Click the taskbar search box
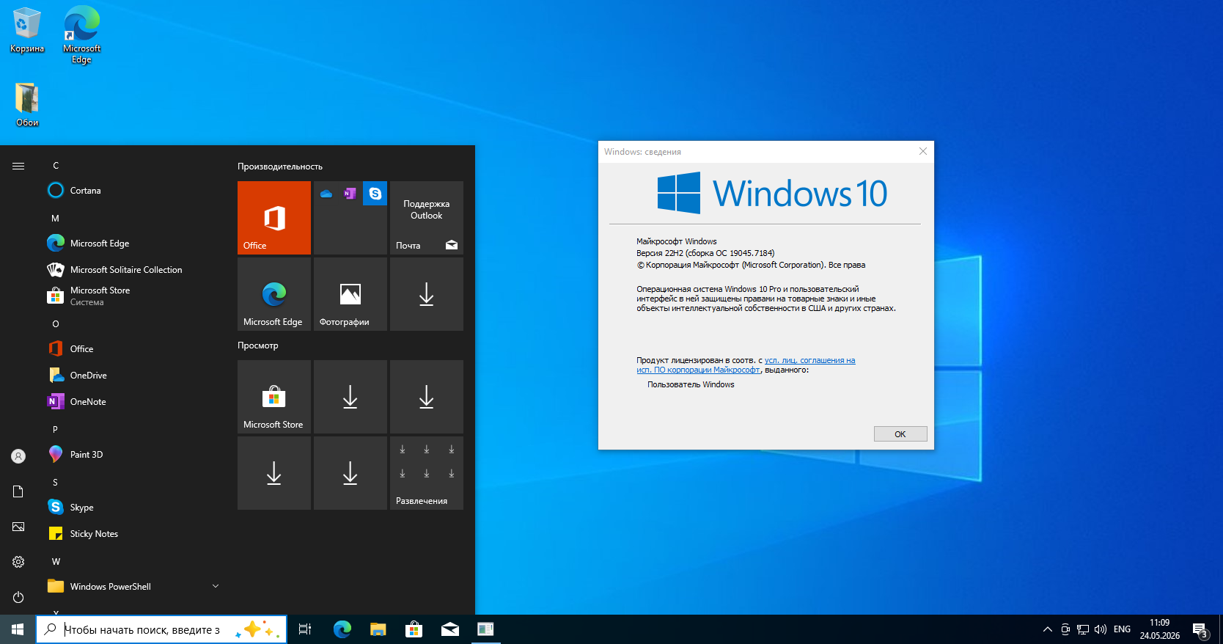 pyautogui.click(x=161, y=629)
